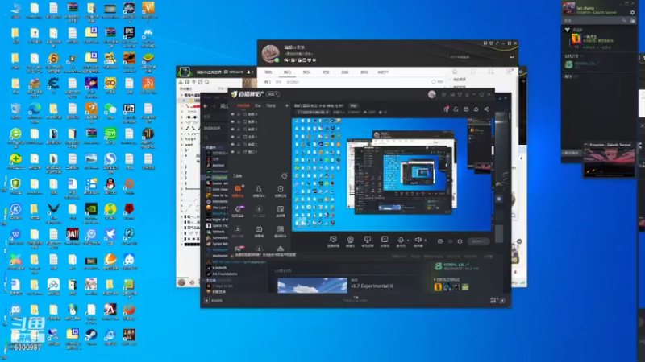Open the QQ Music desktop shortcut
This screenshot has width=645, height=362.
(110, 209)
